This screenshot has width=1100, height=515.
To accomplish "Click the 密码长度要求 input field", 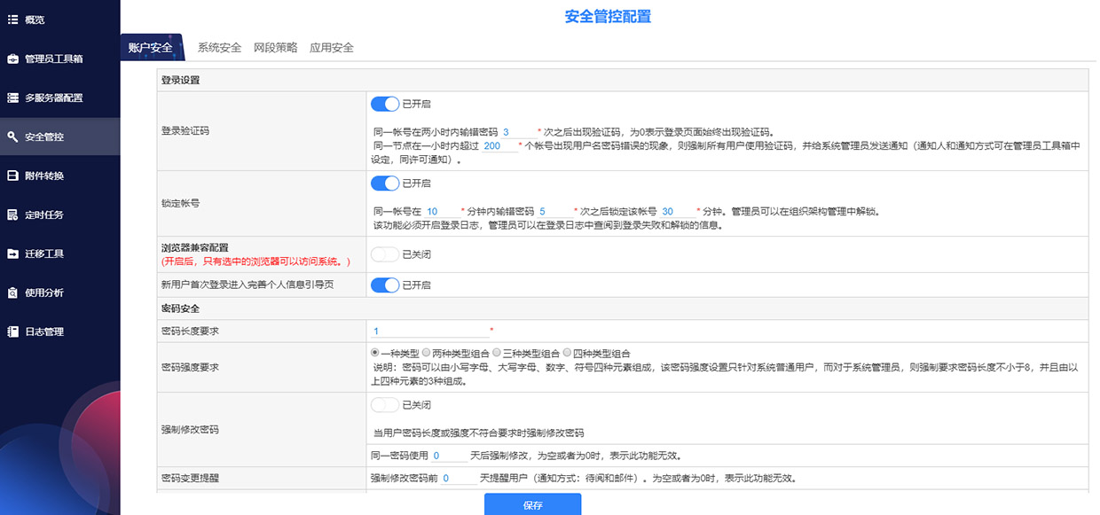I will tap(430, 332).
